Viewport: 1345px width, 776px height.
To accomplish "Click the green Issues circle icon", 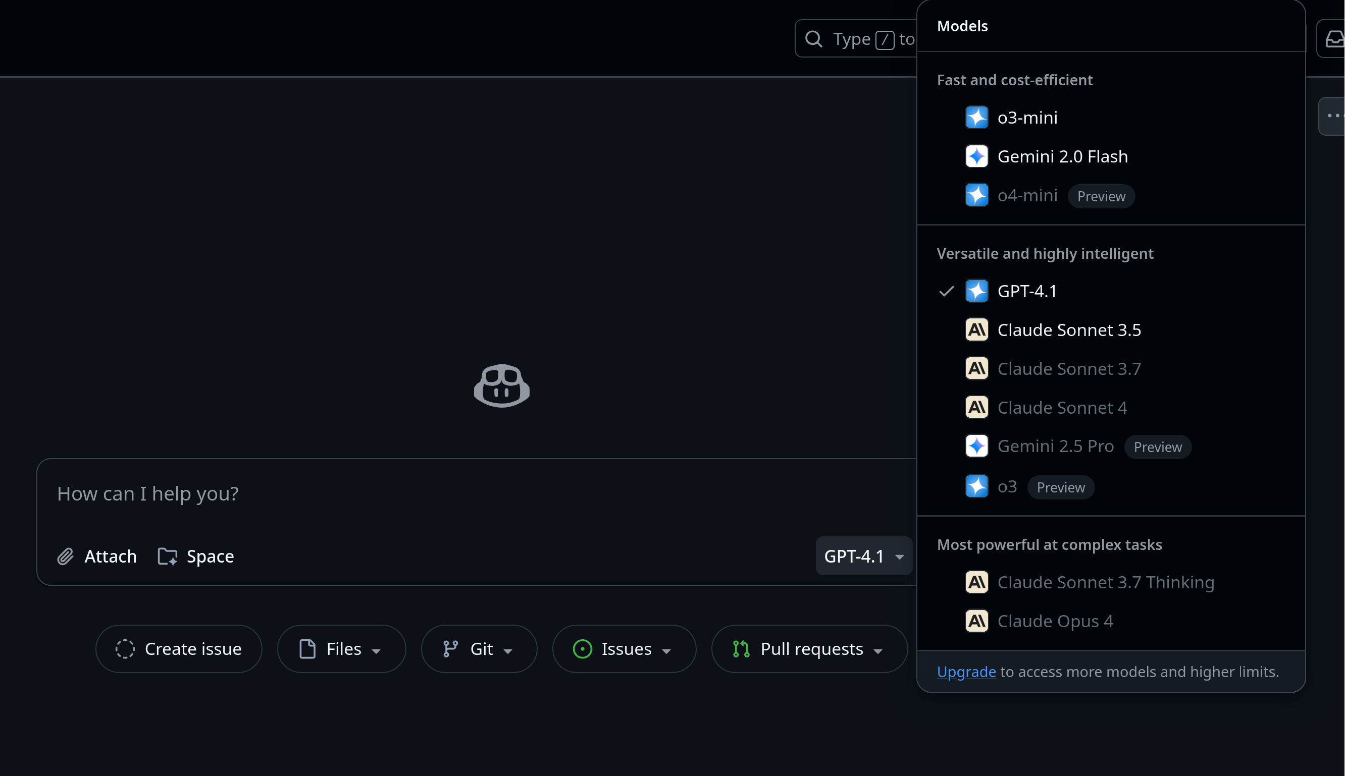I will tap(582, 649).
